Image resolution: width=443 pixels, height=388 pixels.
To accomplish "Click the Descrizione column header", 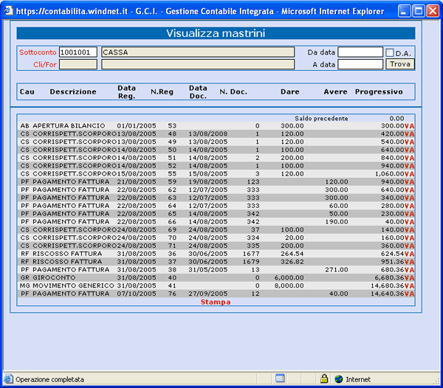I will tap(73, 91).
